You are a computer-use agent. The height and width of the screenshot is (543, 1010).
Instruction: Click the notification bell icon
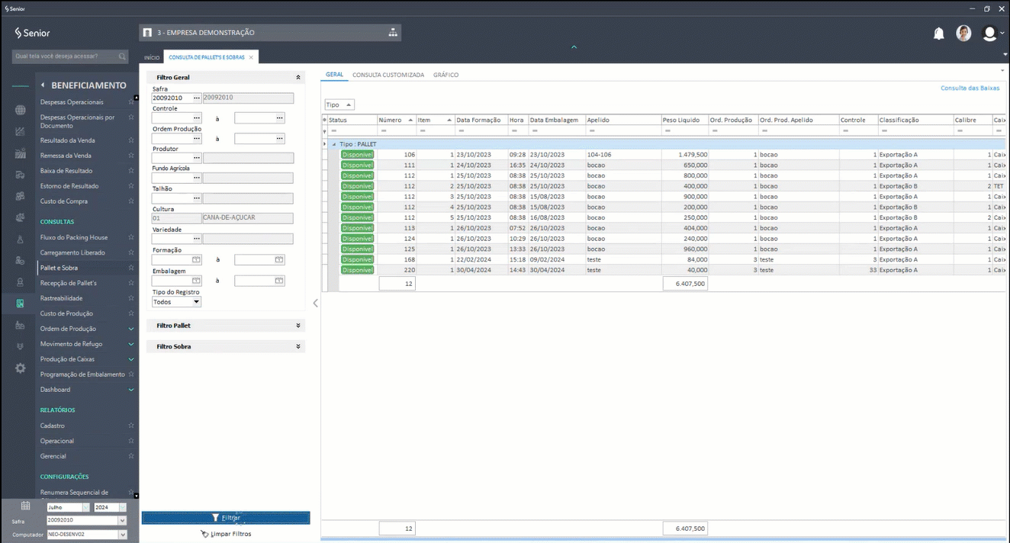(x=939, y=34)
